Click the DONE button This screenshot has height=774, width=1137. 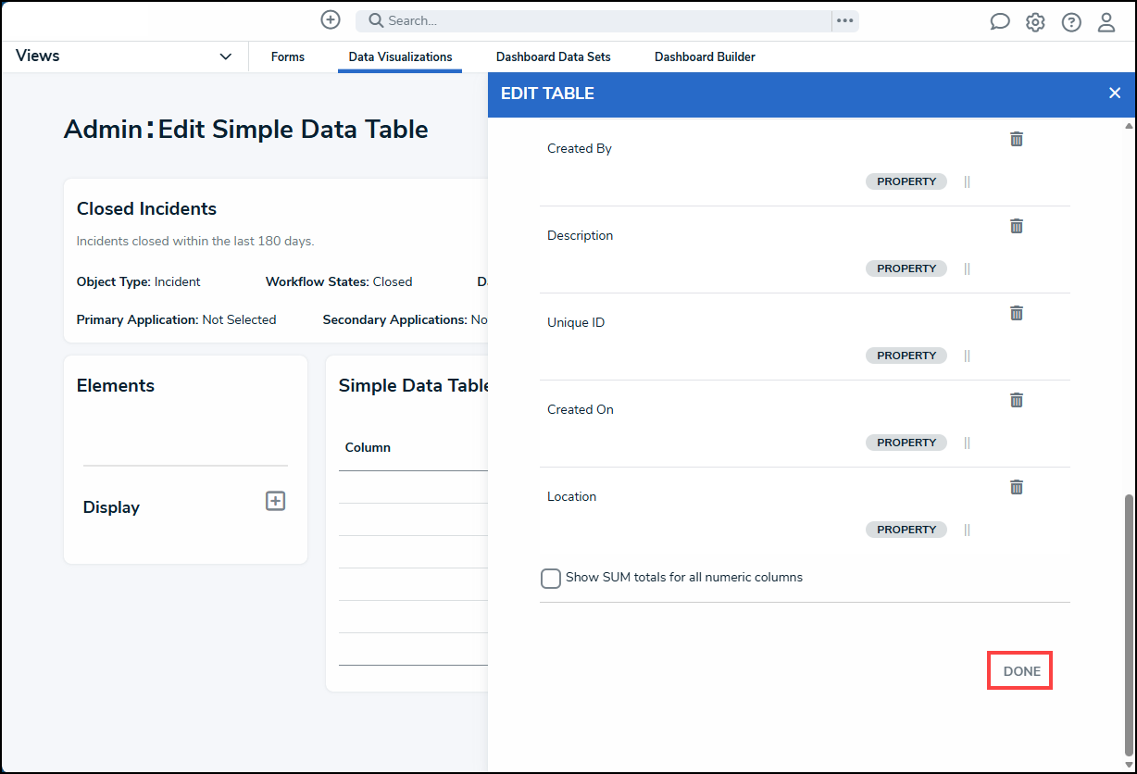[1021, 671]
